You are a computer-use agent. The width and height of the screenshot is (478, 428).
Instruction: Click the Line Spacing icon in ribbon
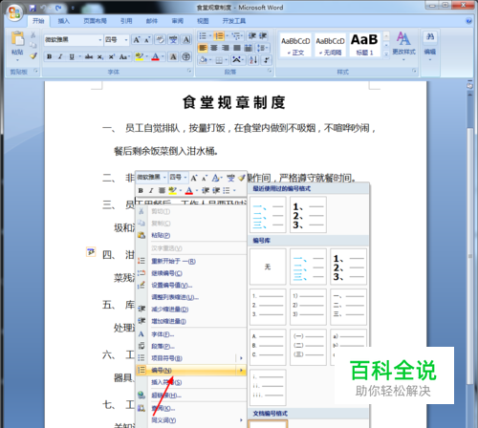click(263, 48)
